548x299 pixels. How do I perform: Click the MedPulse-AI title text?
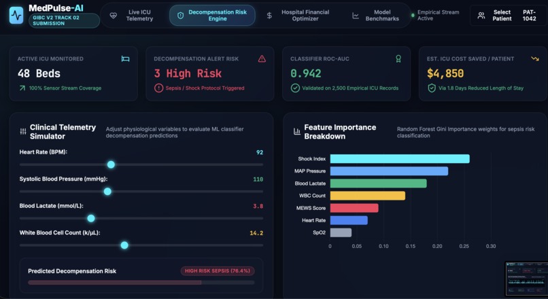coord(56,7)
